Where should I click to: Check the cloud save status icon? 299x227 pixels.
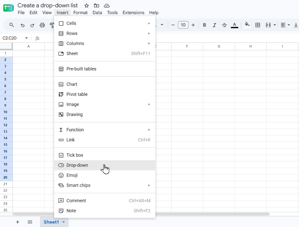tap(107, 6)
